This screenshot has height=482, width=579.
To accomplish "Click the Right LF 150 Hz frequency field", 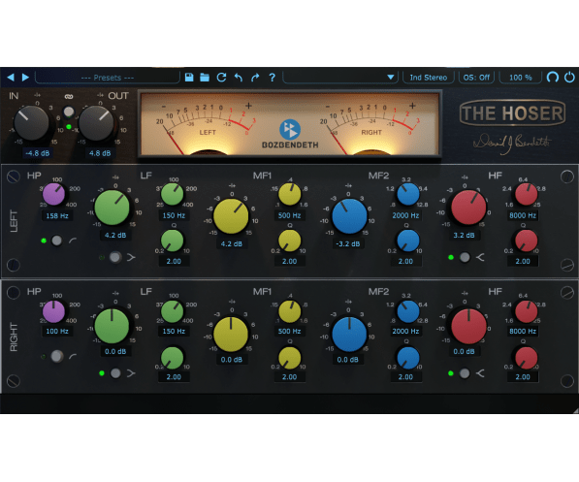I will coord(174,332).
